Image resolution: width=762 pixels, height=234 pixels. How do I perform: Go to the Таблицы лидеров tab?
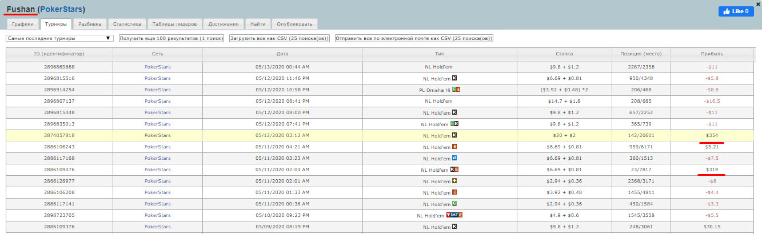click(175, 24)
